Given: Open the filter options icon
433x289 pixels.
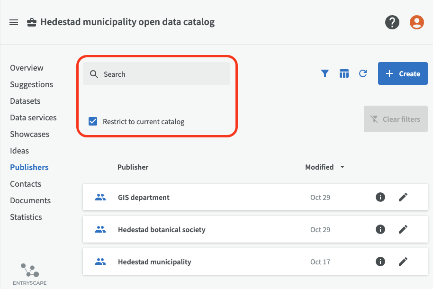Looking at the screenshot, I should (325, 73).
